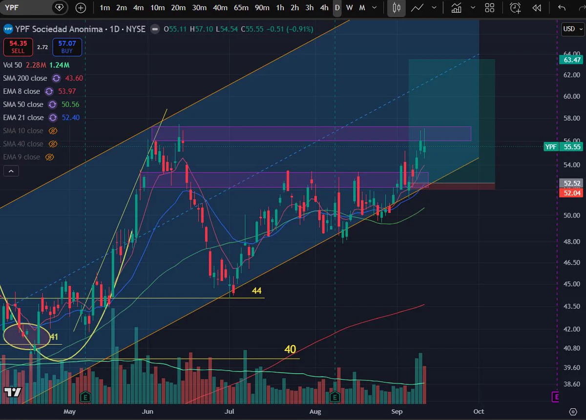Open the earnings E marker near May
The width and height of the screenshot is (586, 420).
point(85,396)
